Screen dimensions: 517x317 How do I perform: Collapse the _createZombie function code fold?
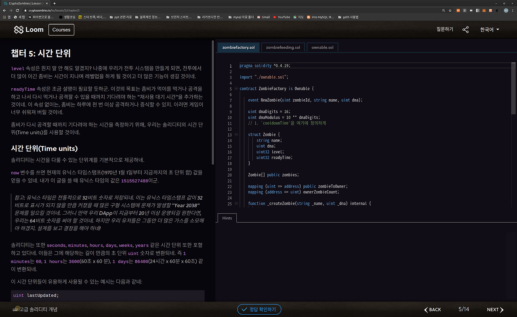(x=236, y=204)
